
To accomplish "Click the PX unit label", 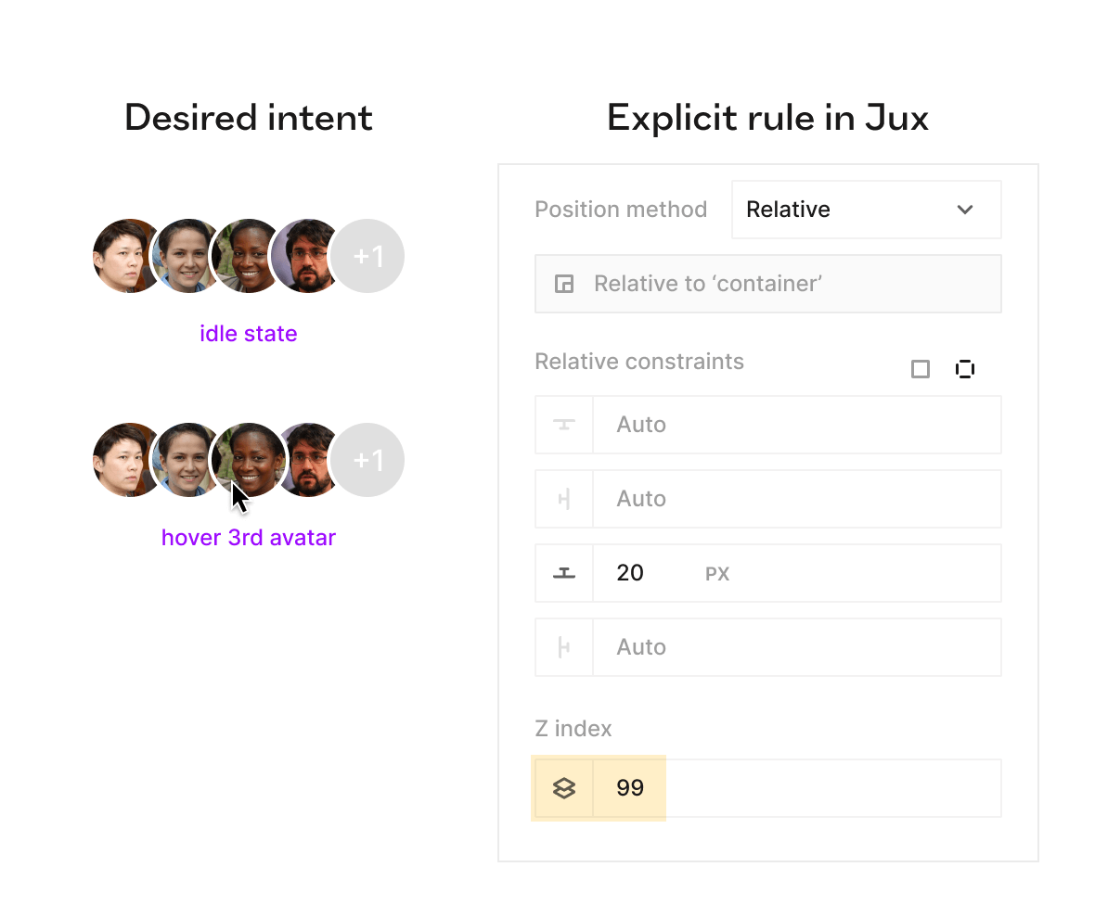I will pyautogui.click(x=717, y=574).
